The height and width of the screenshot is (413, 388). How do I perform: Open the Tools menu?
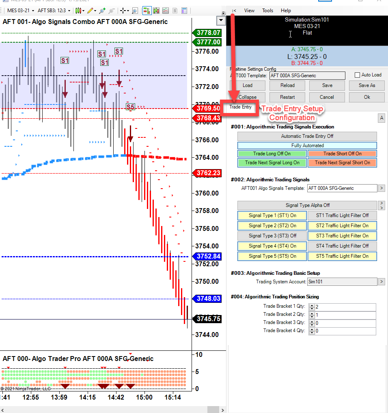pos(267,11)
